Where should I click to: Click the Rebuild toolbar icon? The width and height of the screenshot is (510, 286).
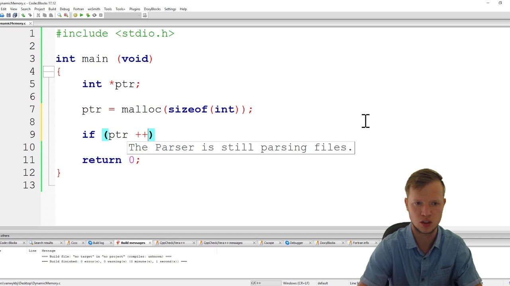pyautogui.click(x=94, y=15)
